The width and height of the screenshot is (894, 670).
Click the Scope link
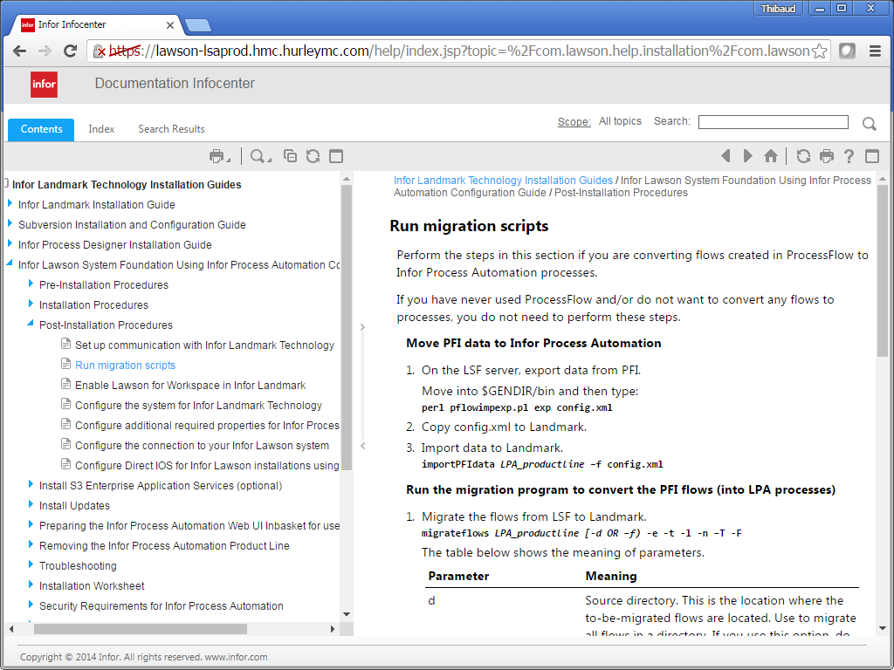(x=574, y=122)
